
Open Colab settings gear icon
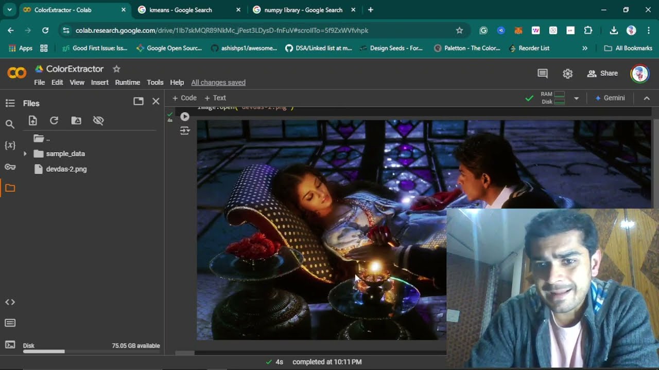point(567,73)
